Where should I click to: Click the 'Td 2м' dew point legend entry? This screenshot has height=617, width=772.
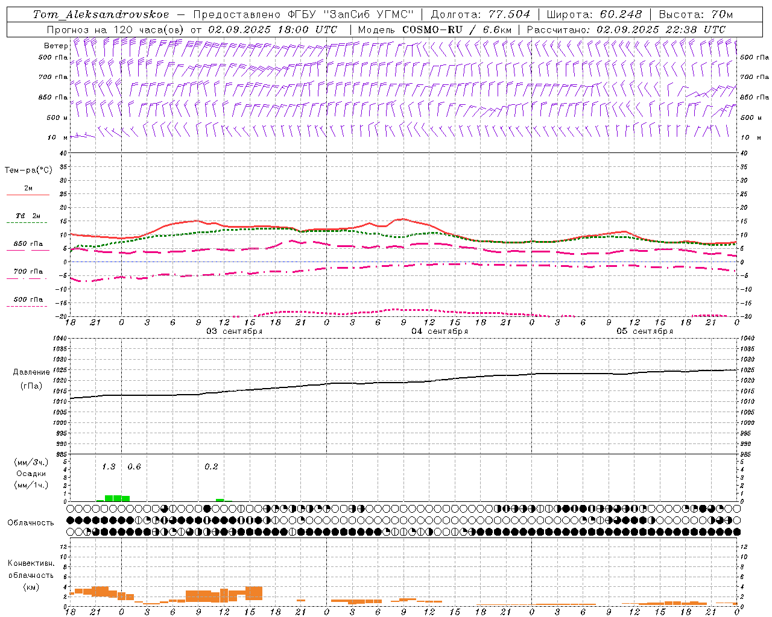[28, 216]
